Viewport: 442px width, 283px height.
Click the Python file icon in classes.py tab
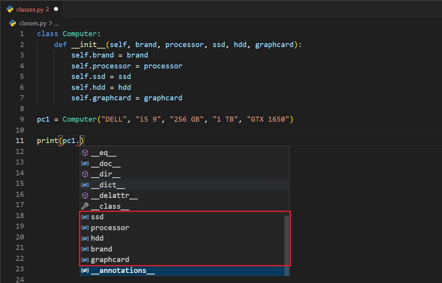[10, 9]
